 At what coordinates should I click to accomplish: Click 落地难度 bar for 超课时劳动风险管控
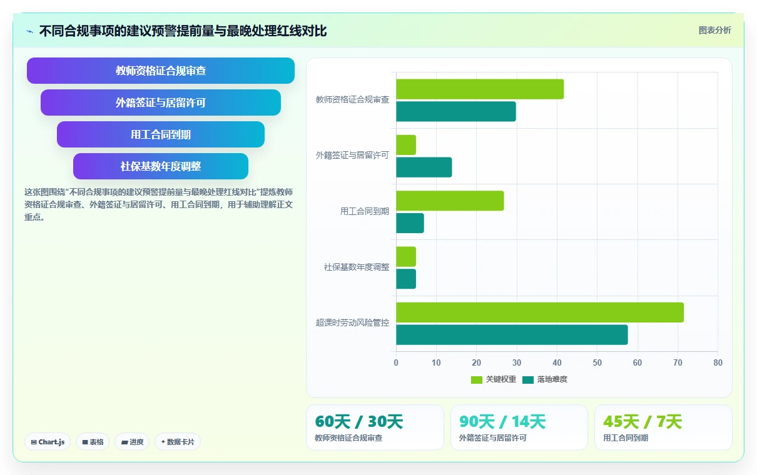512,335
